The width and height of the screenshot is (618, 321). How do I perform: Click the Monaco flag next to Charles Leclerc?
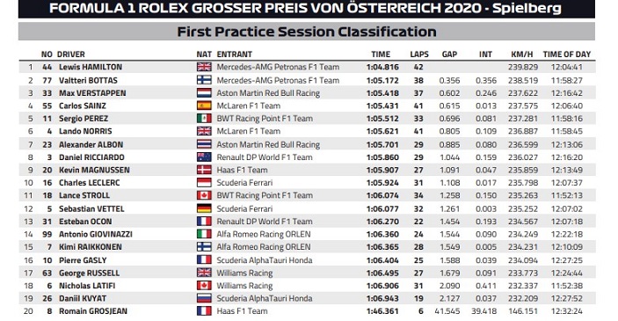pos(204,183)
